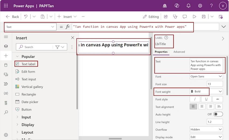Image resolution: width=229 pixels, height=140 pixels.
Task: Click the Font size field
Action: 215,84
